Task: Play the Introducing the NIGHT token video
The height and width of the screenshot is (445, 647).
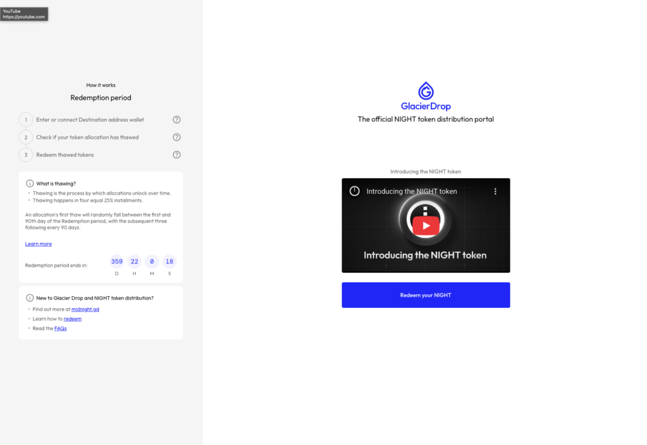Action: [426, 226]
